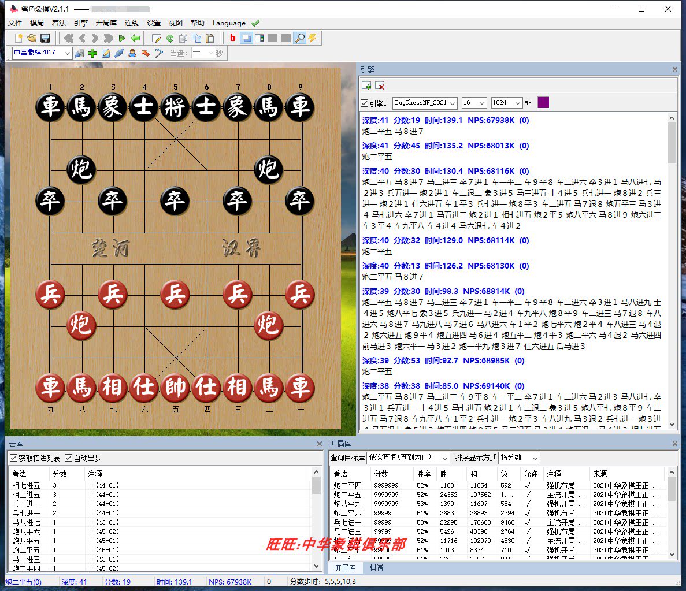The height and width of the screenshot is (591, 686).
Task: Click the add engine green-plus icon
Action: pyautogui.click(x=366, y=86)
